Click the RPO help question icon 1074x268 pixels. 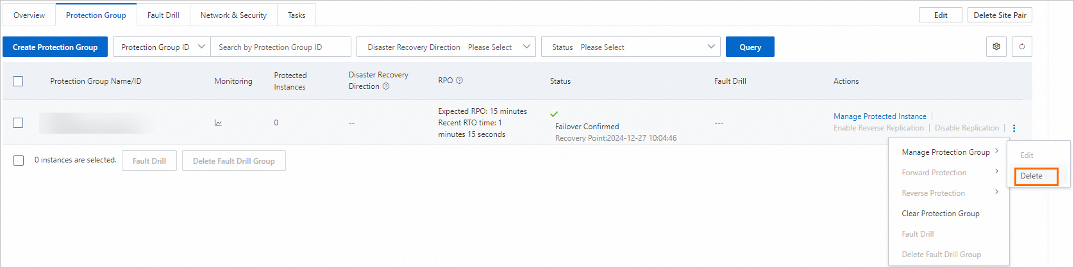(459, 81)
